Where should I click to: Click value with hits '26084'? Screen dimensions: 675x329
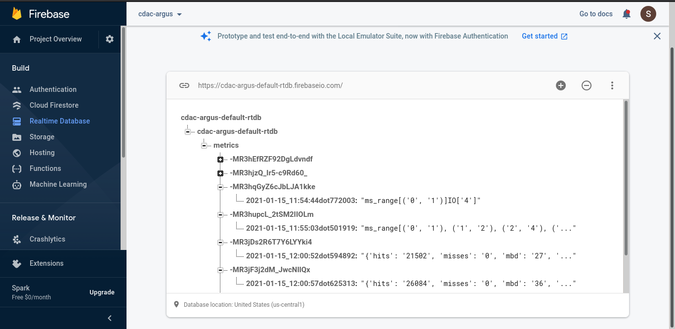pos(469,284)
